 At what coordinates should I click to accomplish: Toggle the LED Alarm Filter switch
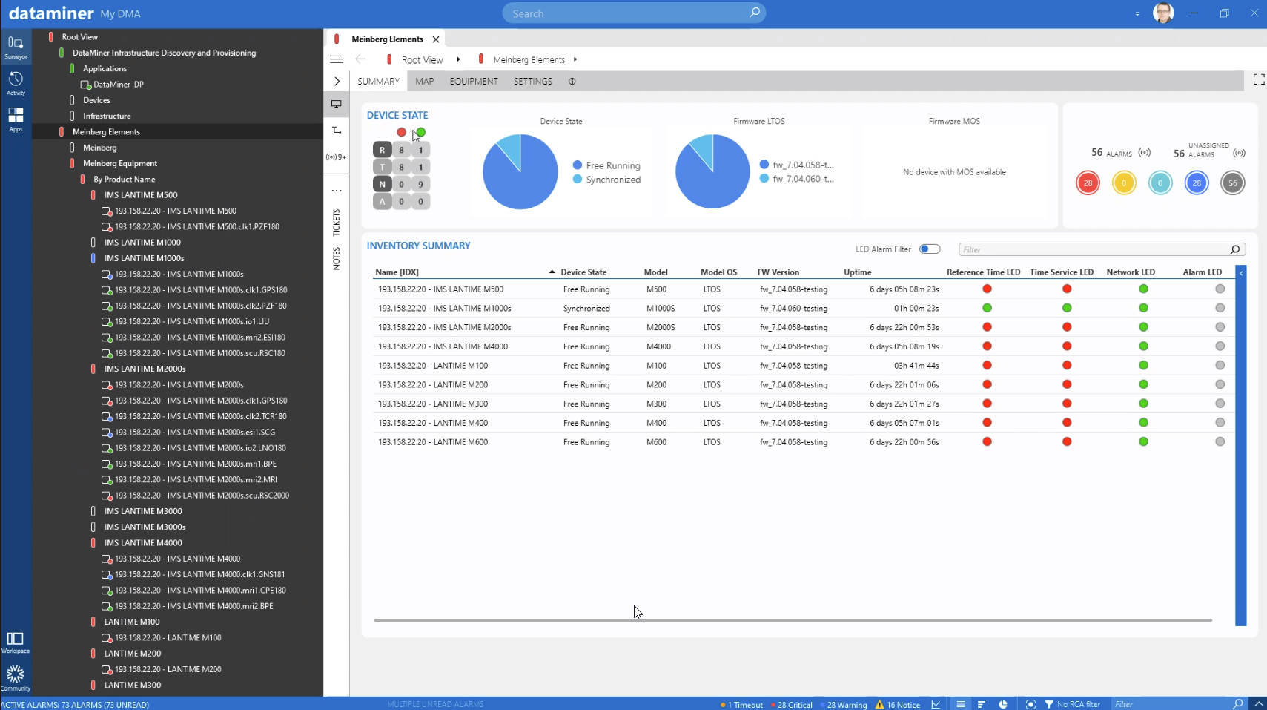(x=930, y=249)
